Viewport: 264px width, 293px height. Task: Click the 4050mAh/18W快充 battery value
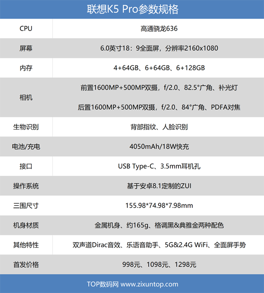(159, 147)
